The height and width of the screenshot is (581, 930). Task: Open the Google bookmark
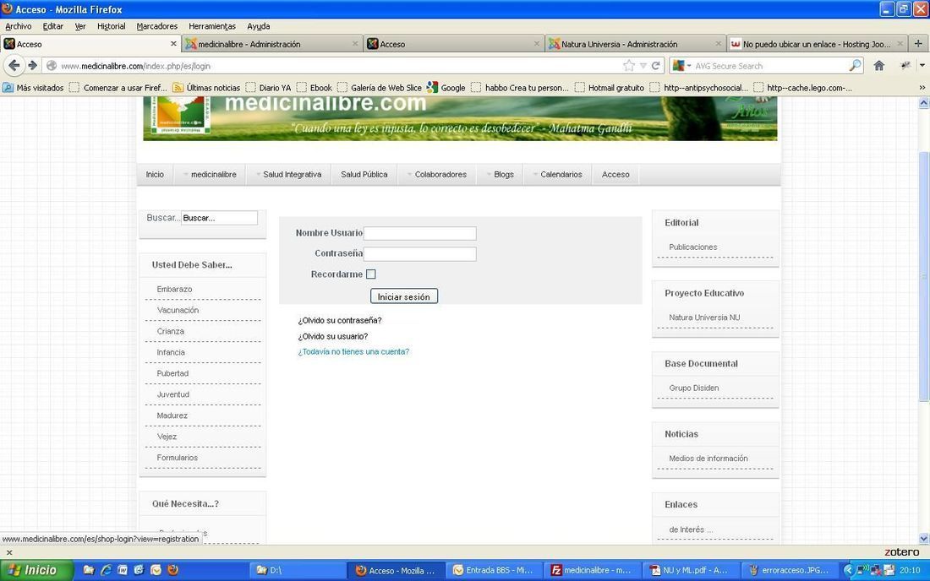(x=446, y=88)
